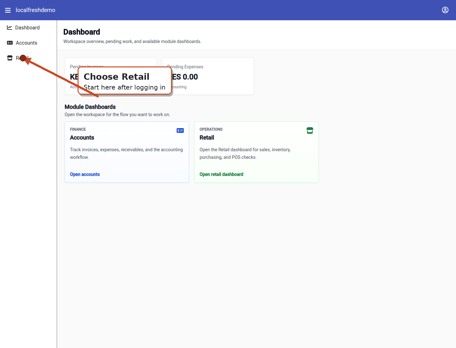456x348 pixels.
Task: Click the Track invoices description text
Action: 126,153
